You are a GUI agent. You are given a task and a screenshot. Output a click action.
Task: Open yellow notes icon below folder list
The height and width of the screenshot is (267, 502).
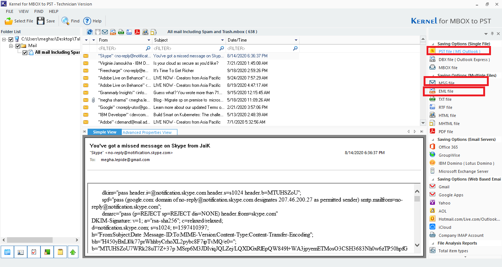pos(60,252)
